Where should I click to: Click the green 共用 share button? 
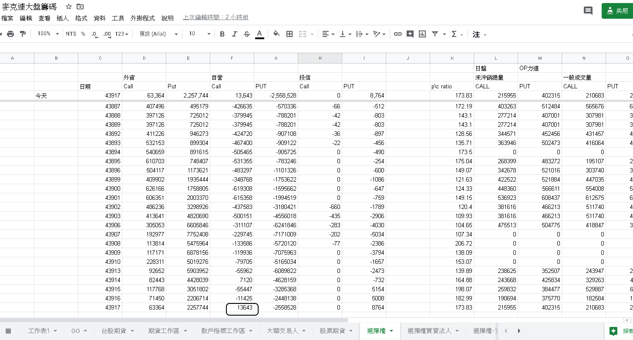coord(617,11)
